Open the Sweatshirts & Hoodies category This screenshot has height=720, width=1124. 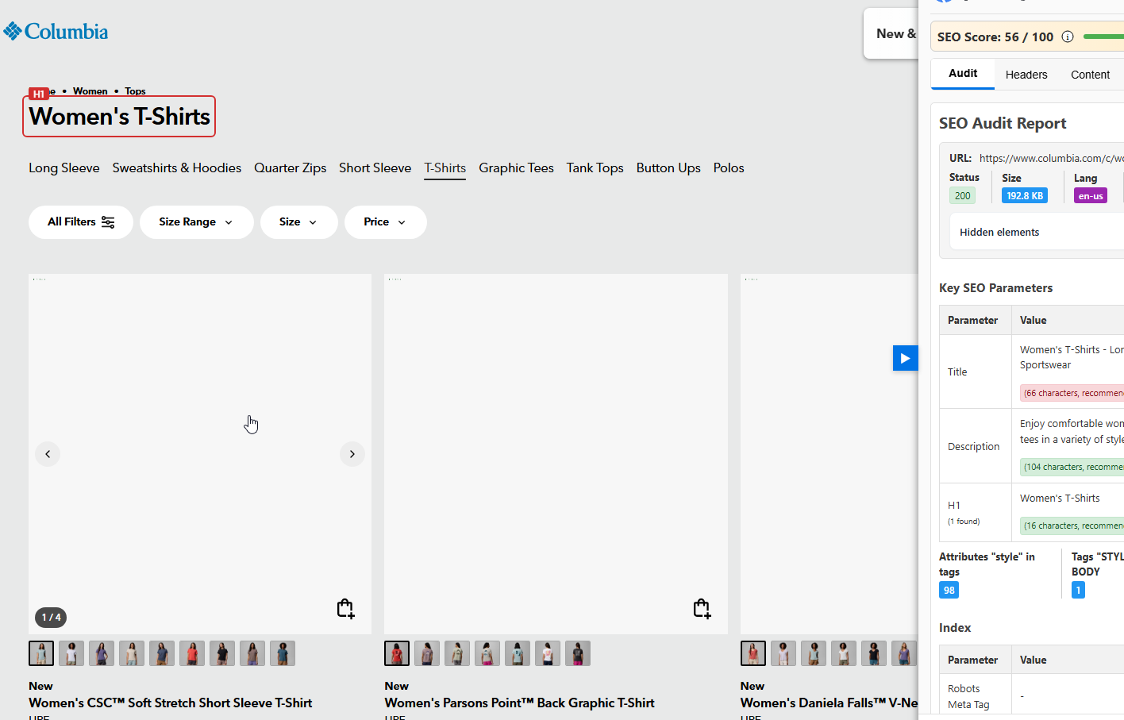pyautogui.click(x=177, y=168)
